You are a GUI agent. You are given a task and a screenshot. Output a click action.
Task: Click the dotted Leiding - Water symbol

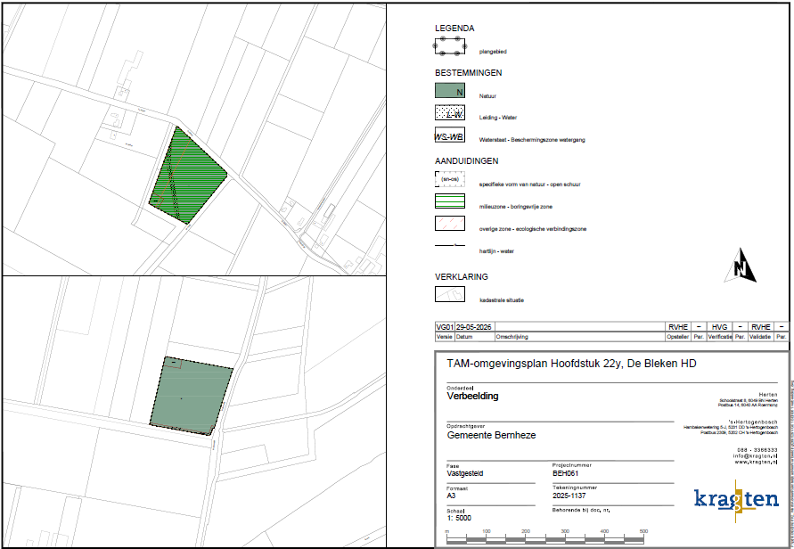450,112
